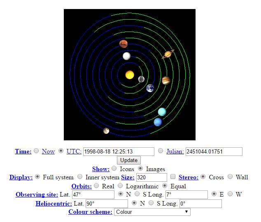This screenshot has height=222, width=261.
Task: Select N for observing site latitude
Action: click(x=121, y=194)
